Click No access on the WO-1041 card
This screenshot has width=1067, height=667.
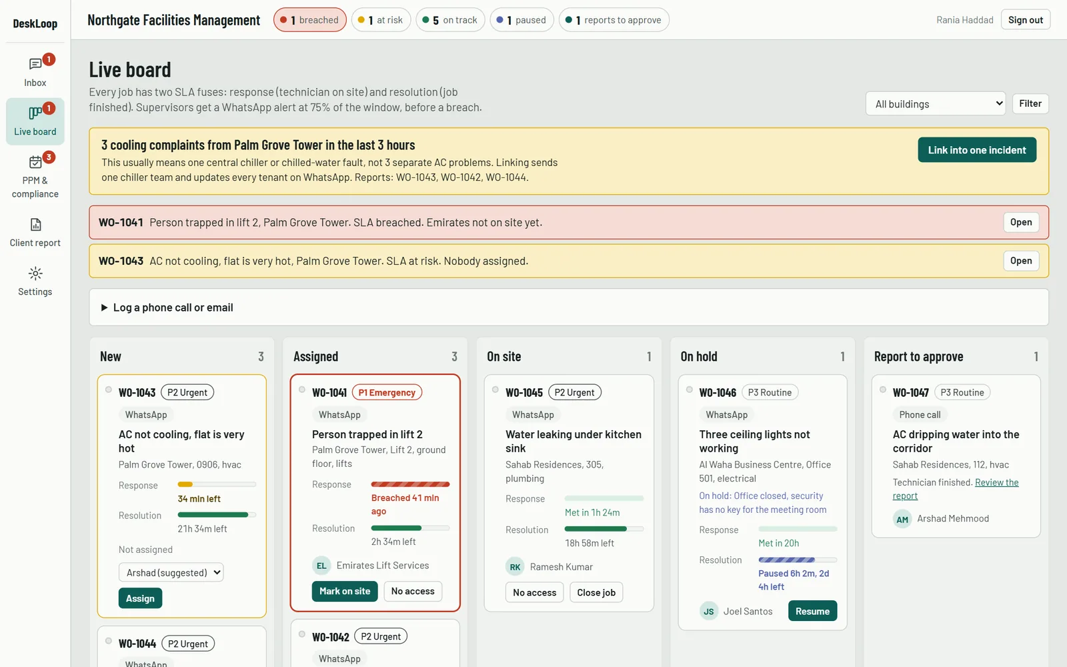(413, 591)
